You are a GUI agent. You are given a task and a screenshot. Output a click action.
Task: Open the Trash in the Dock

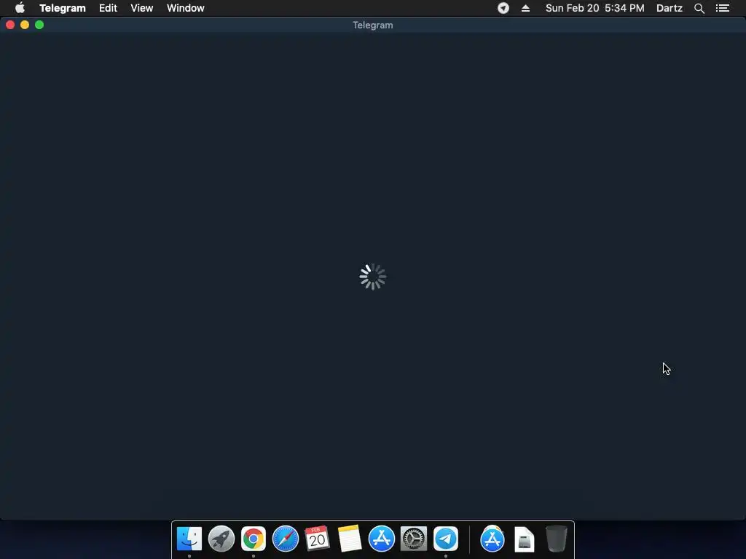556,539
